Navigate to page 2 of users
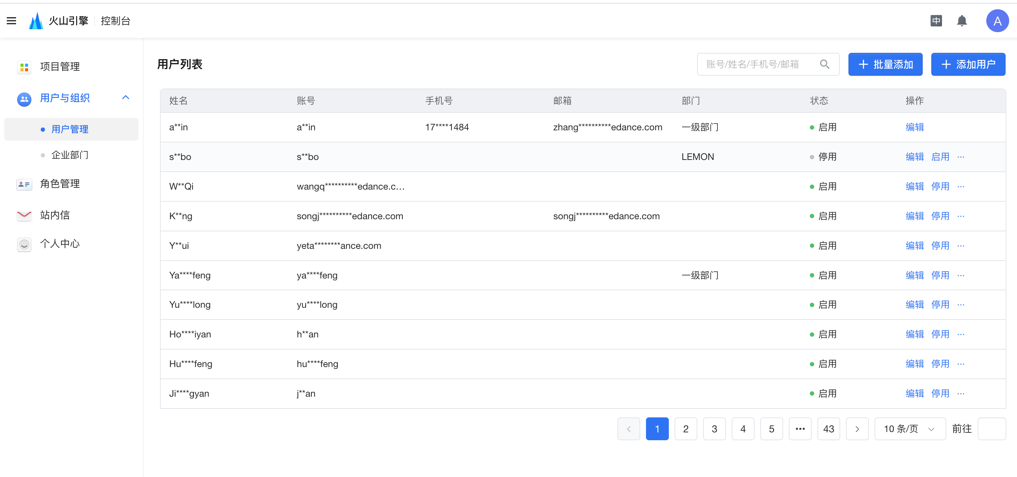Viewport: 1017px width, 477px height. coord(686,428)
